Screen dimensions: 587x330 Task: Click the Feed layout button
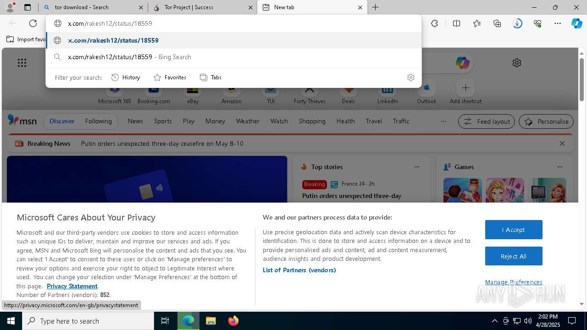(486, 121)
